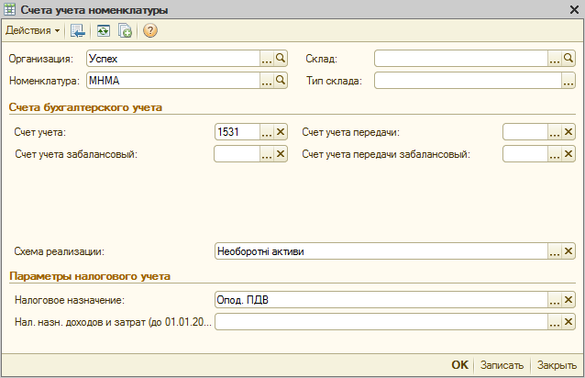Clear the Схема реализации field with X
This screenshot has width=585, height=378.
tap(568, 251)
